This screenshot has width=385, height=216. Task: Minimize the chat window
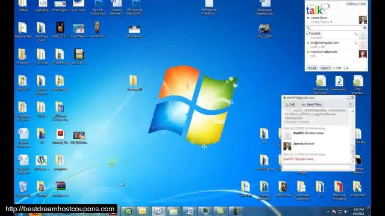pos(348,98)
